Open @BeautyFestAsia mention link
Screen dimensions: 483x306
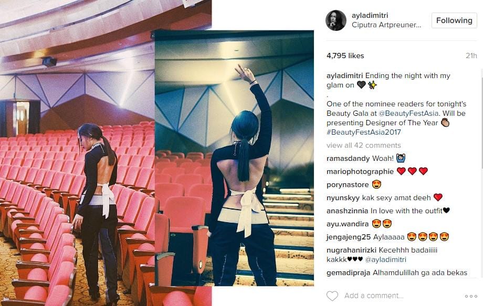pyautogui.click(x=408, y=113)
